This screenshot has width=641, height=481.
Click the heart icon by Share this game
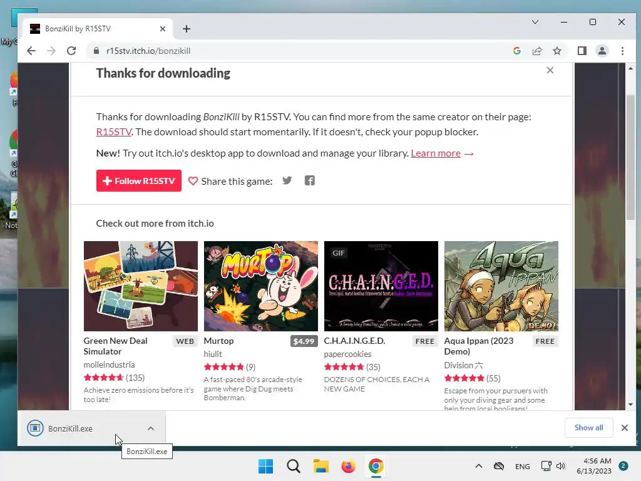click(193, 181)
